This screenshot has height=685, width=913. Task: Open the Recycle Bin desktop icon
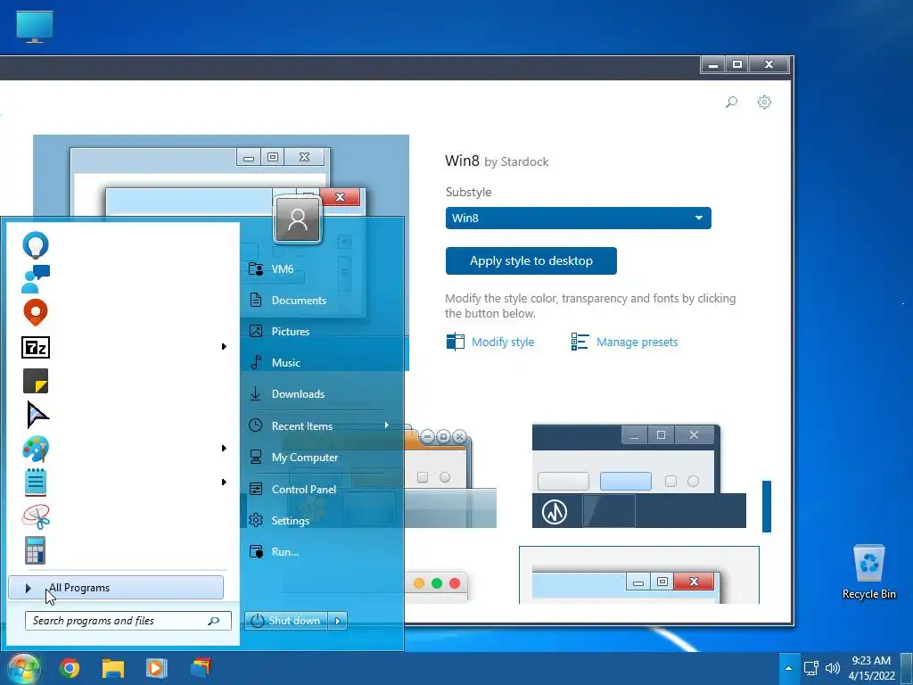868,572
